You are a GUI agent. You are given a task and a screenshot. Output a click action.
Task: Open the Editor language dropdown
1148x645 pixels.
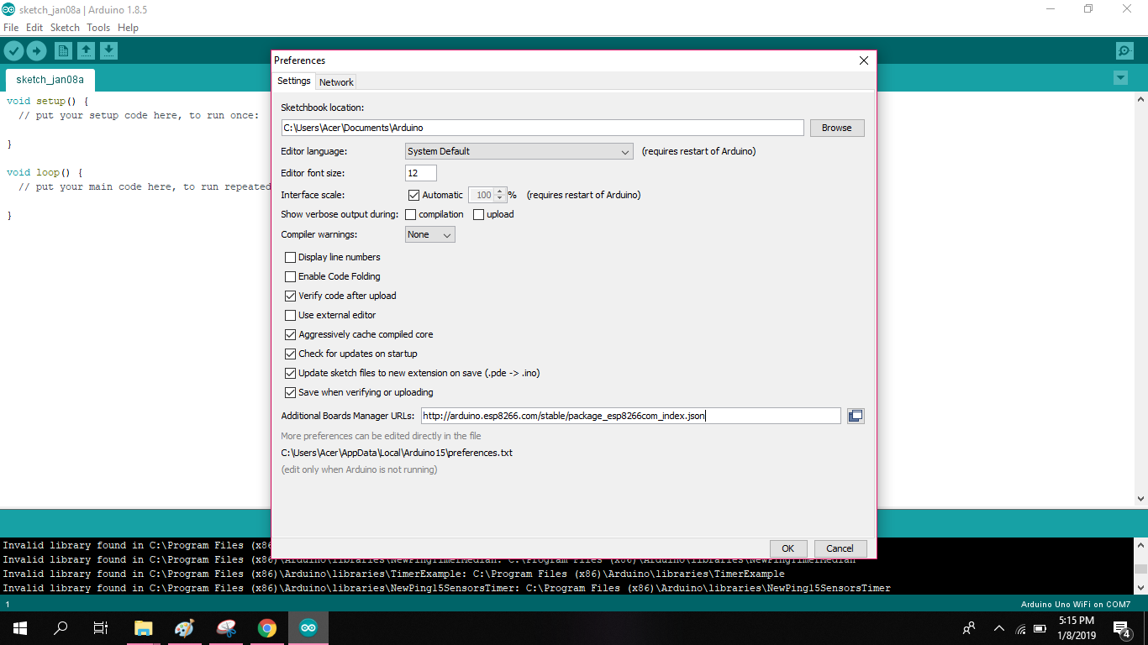519,151
